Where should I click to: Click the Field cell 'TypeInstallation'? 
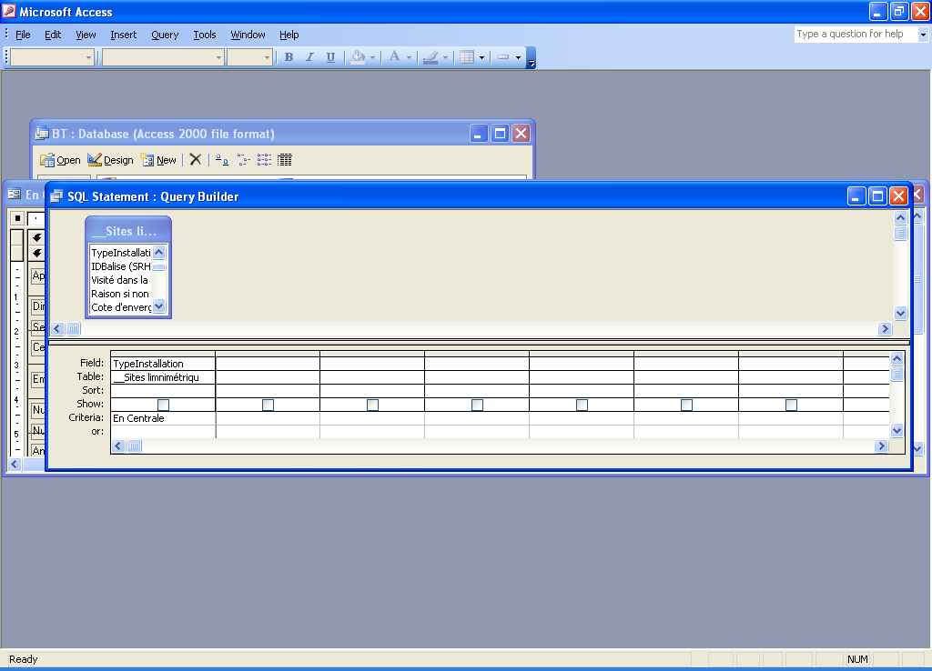pyautogui.click(x=163, y=364)
